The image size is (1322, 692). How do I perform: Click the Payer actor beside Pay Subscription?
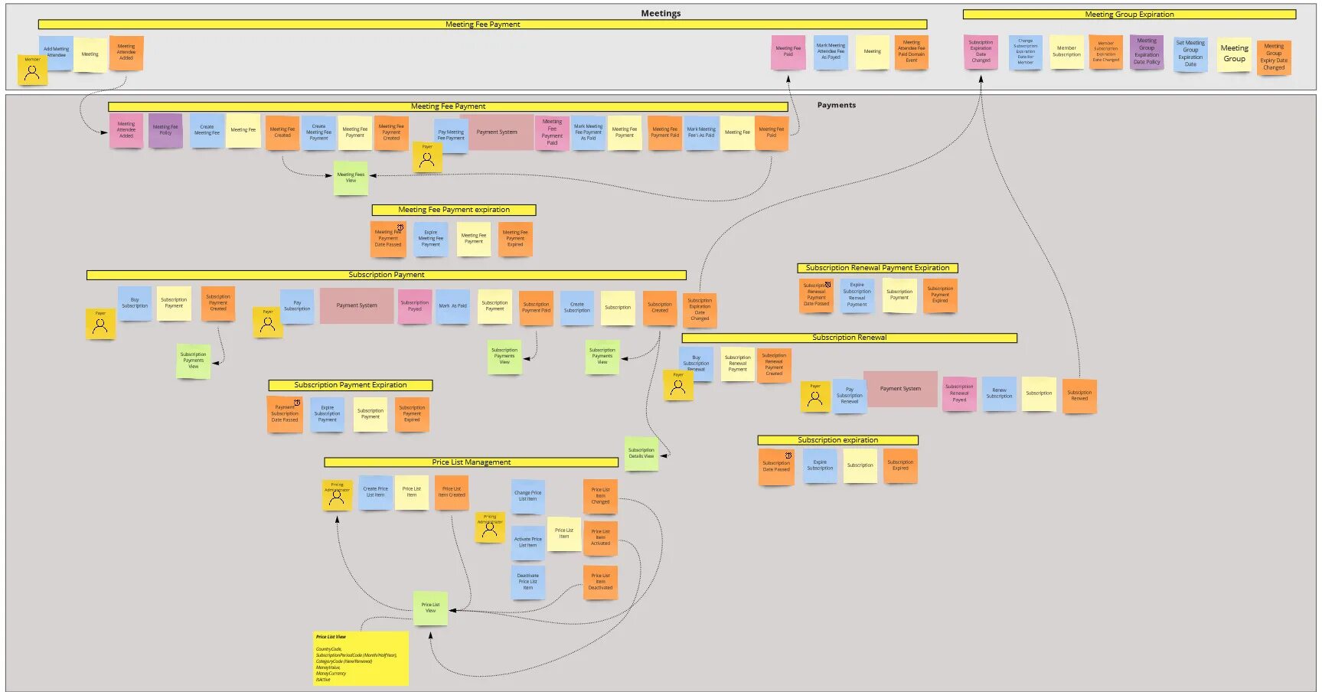(x=268, y=322)
